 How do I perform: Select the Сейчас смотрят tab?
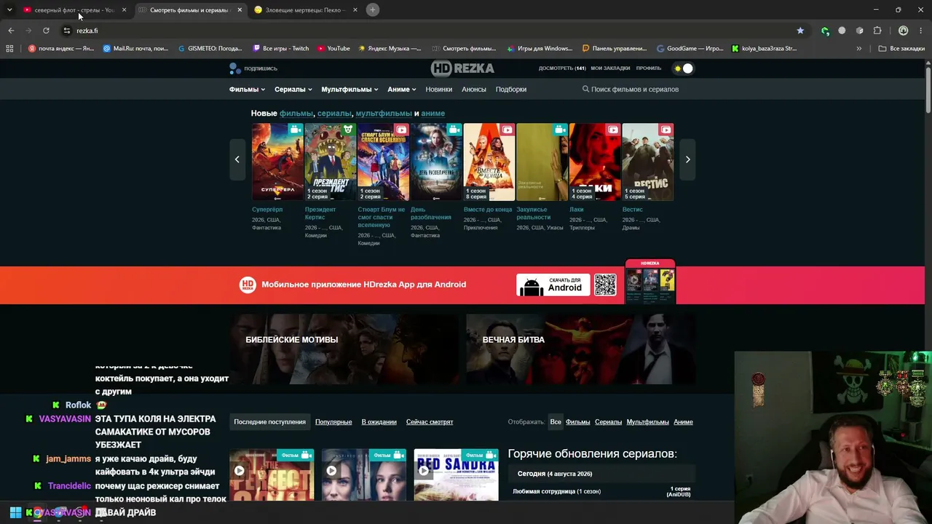pos(430,422)
